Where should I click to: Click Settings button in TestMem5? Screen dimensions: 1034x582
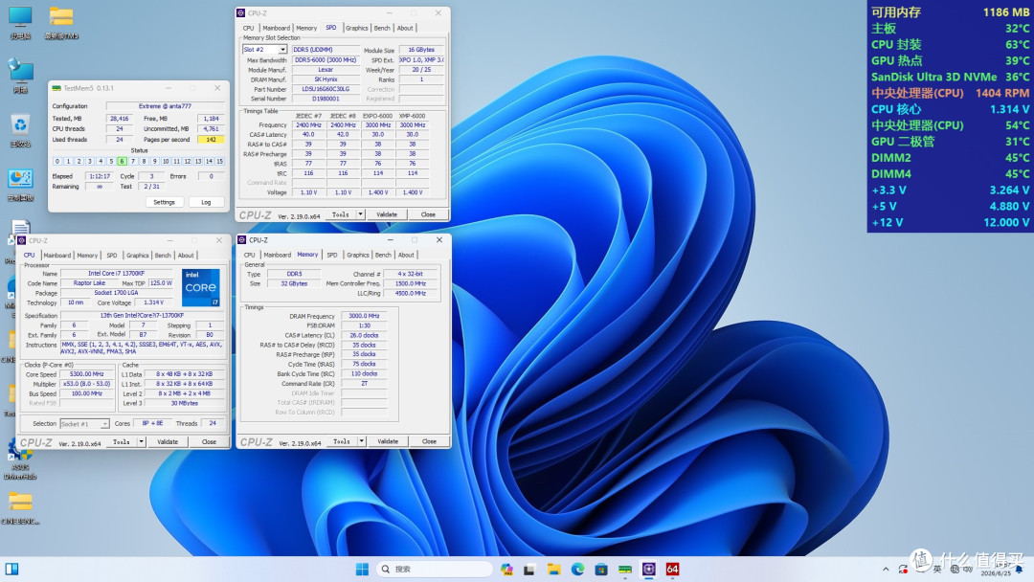(165, 202)
